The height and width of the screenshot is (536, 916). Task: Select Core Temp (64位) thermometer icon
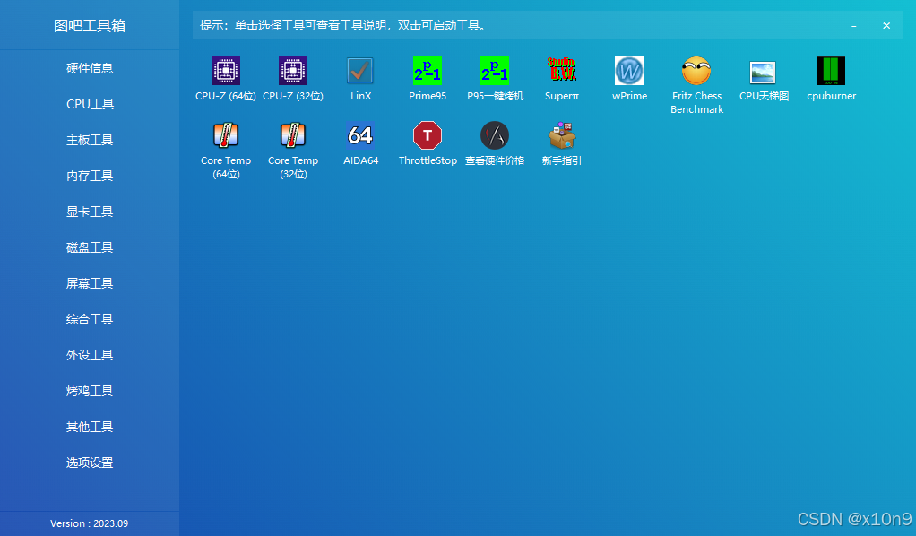[x=226, y=135]
